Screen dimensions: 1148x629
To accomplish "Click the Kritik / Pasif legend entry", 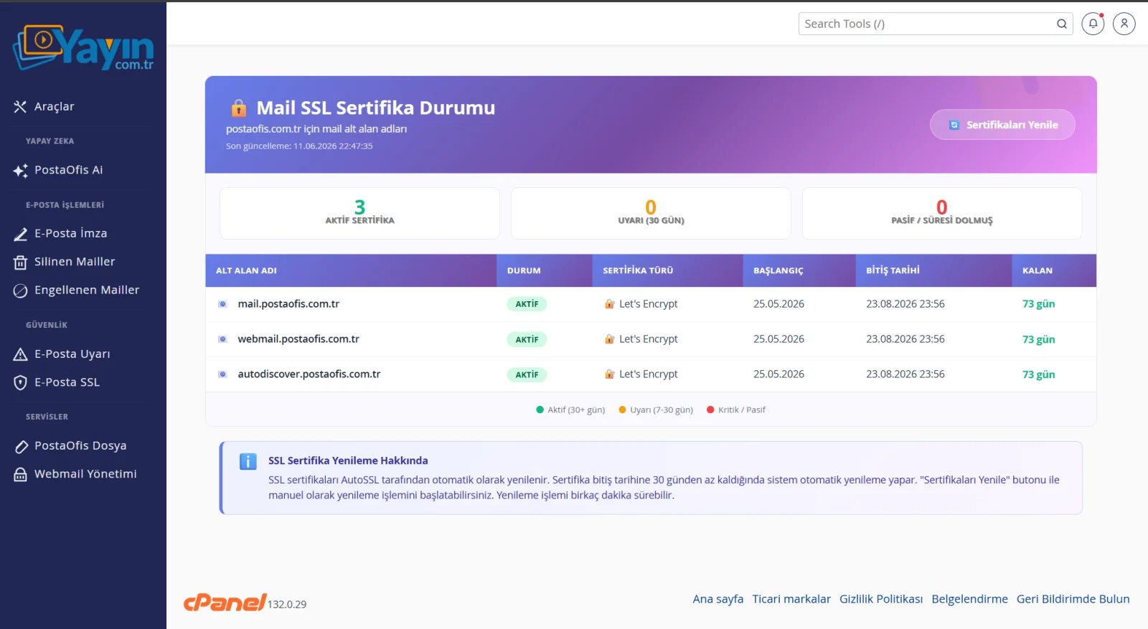I will coord(736,410).
